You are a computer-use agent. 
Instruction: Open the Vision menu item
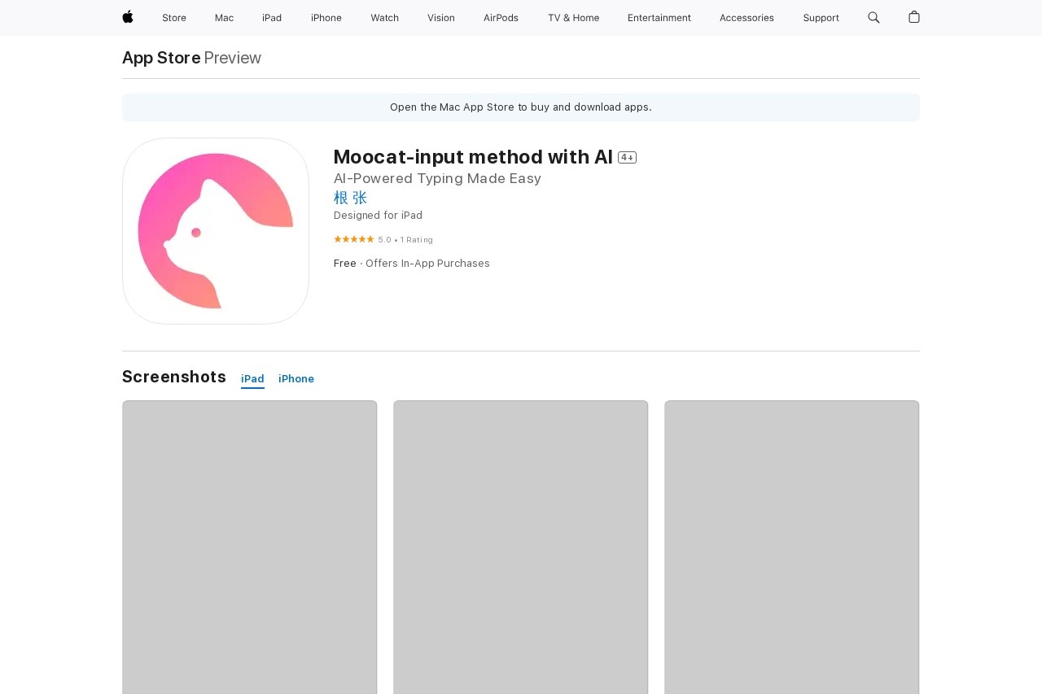(x=441, y=18)
